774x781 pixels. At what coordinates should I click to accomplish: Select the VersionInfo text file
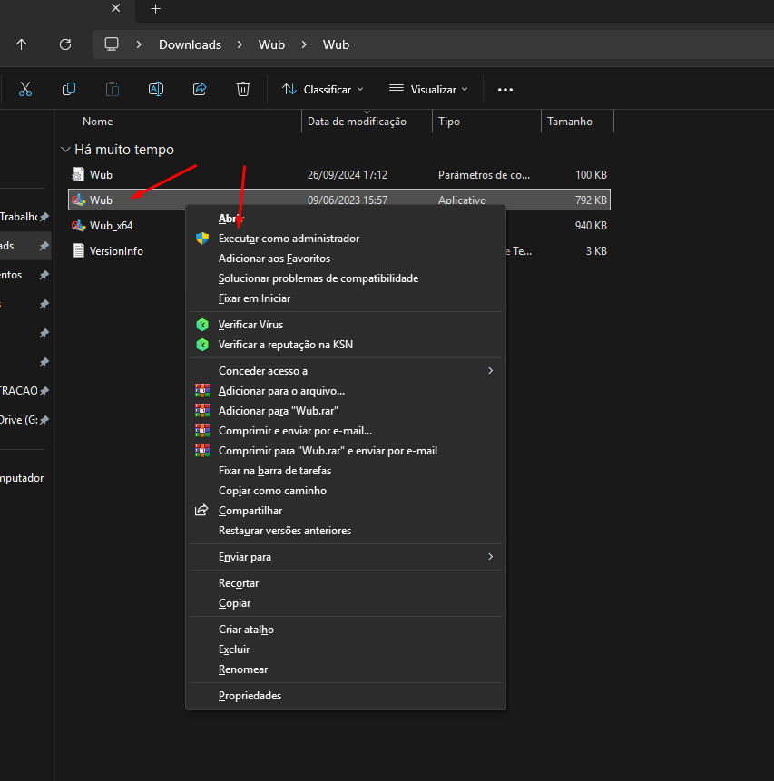tap(116, 251)
